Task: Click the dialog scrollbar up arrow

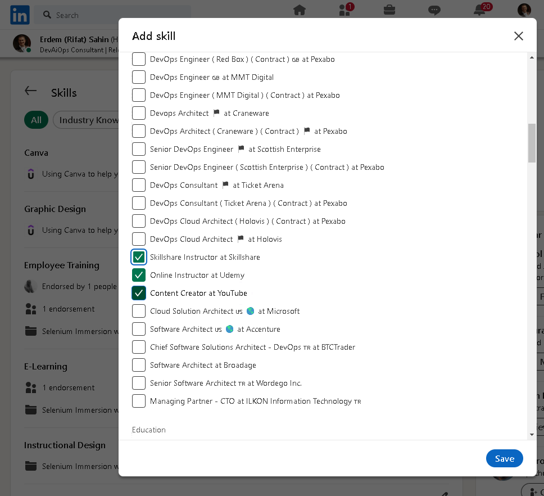Action: (x=532, y=57)
